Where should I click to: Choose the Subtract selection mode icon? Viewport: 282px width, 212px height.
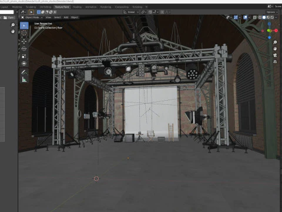47,12
